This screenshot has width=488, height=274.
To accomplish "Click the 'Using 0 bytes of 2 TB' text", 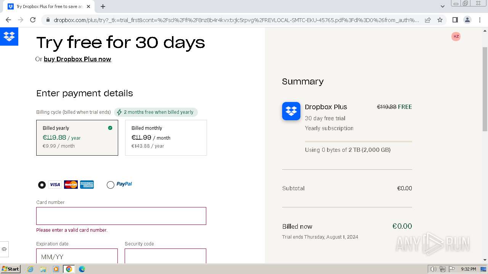I will (348, 150).
